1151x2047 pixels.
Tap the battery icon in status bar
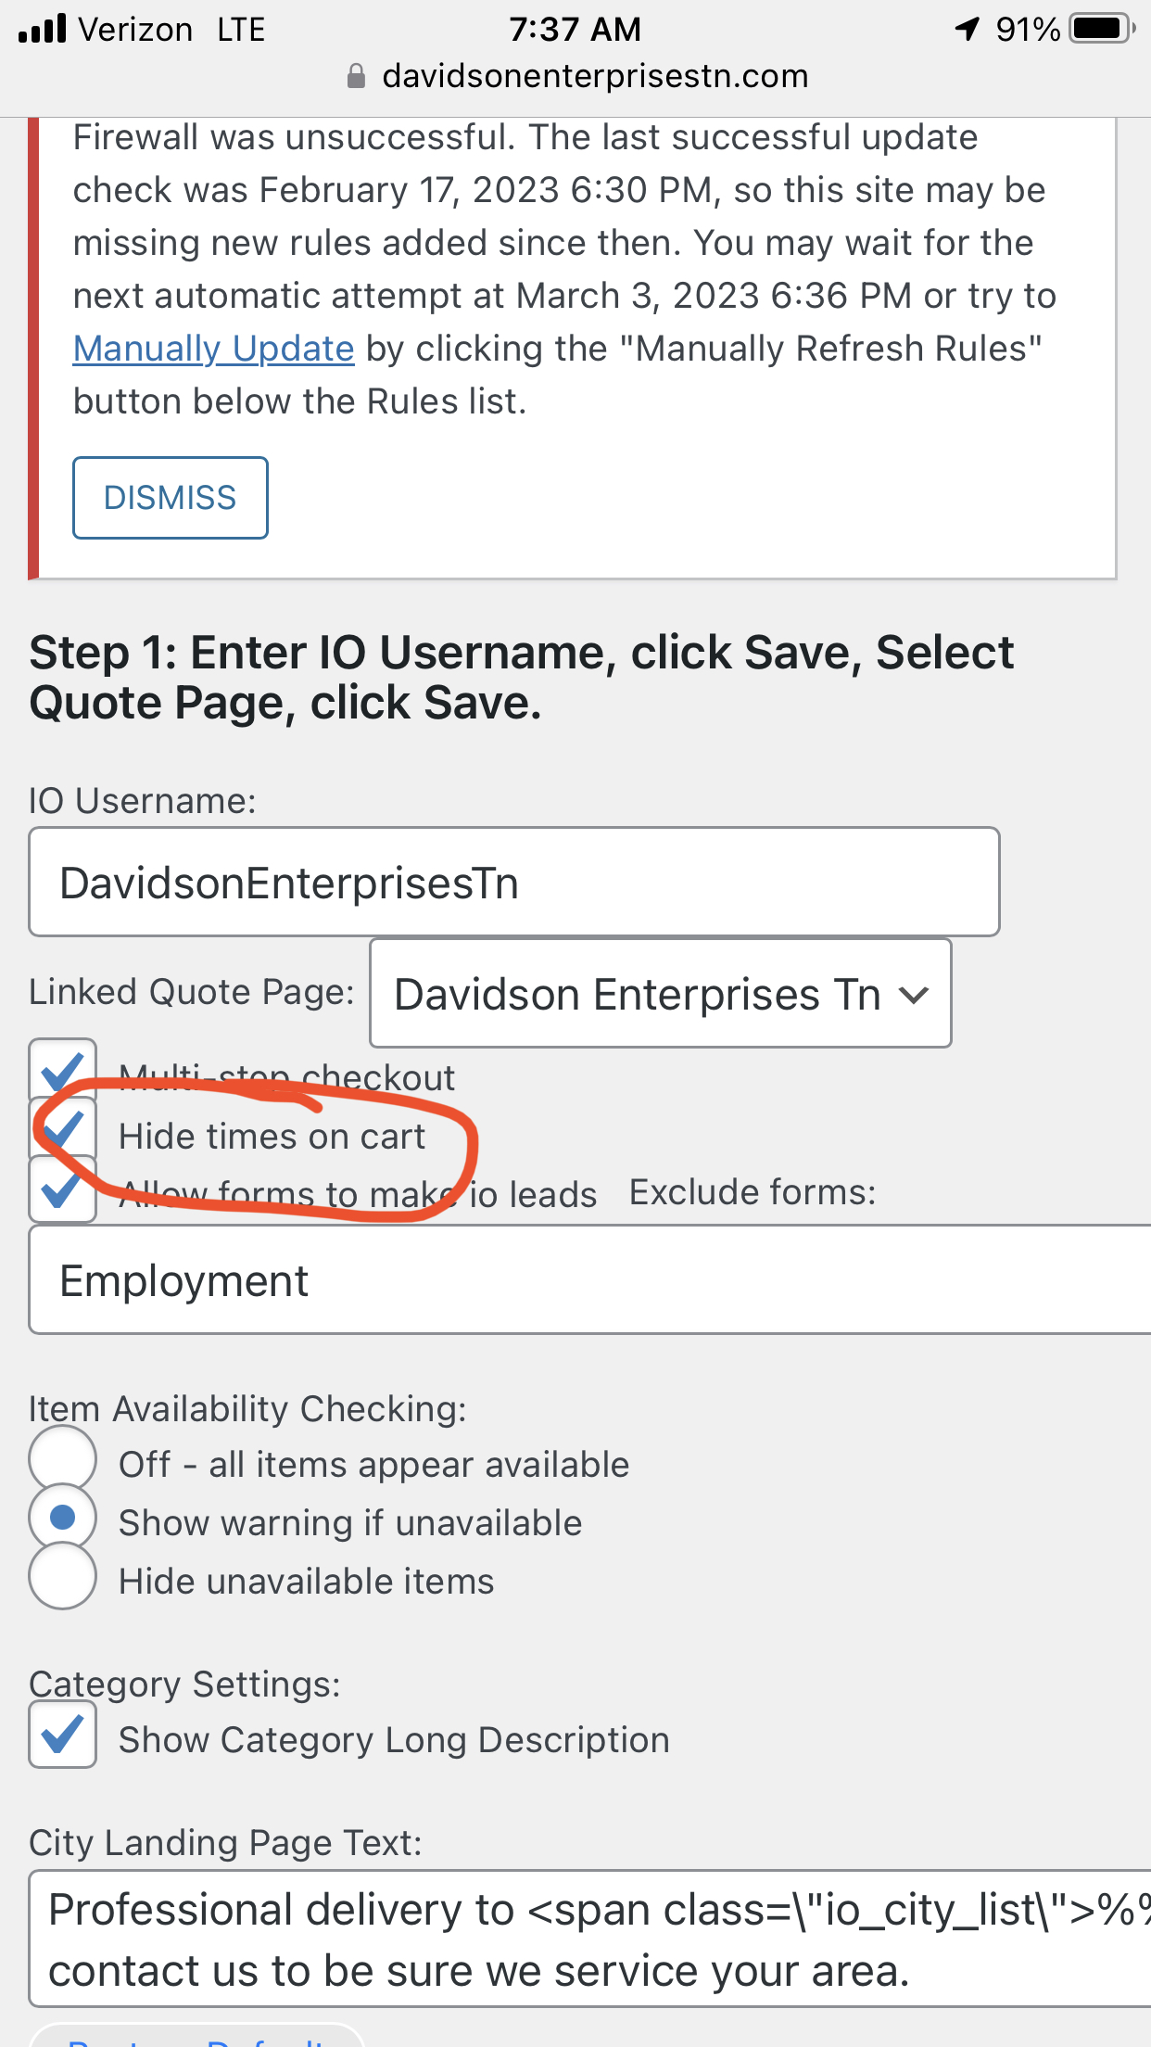click(1100, 29)
